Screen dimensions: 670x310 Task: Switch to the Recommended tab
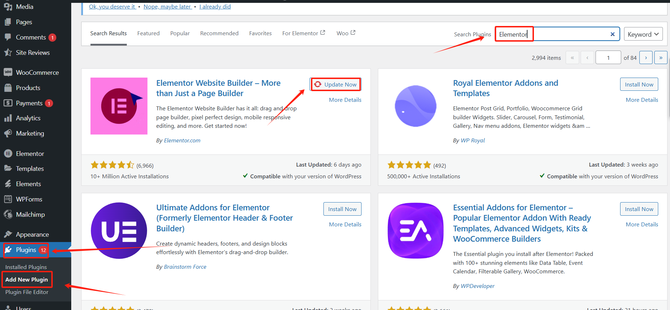[219, 33]
